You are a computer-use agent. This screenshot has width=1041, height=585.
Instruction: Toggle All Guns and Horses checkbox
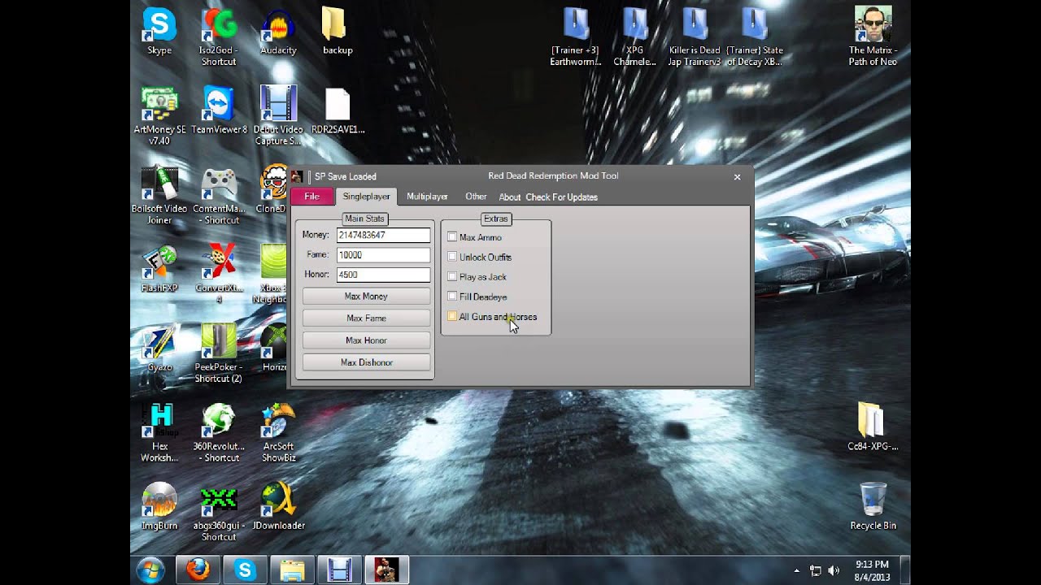pyautogui.click(x=452, y=317)
